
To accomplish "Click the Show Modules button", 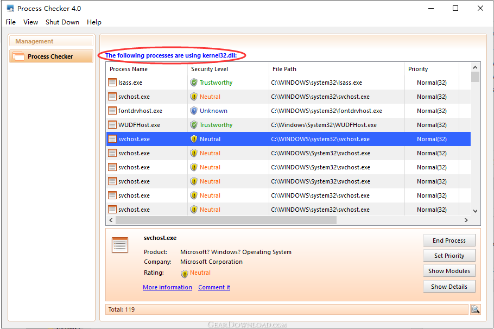I will click(x=449, y=271).
